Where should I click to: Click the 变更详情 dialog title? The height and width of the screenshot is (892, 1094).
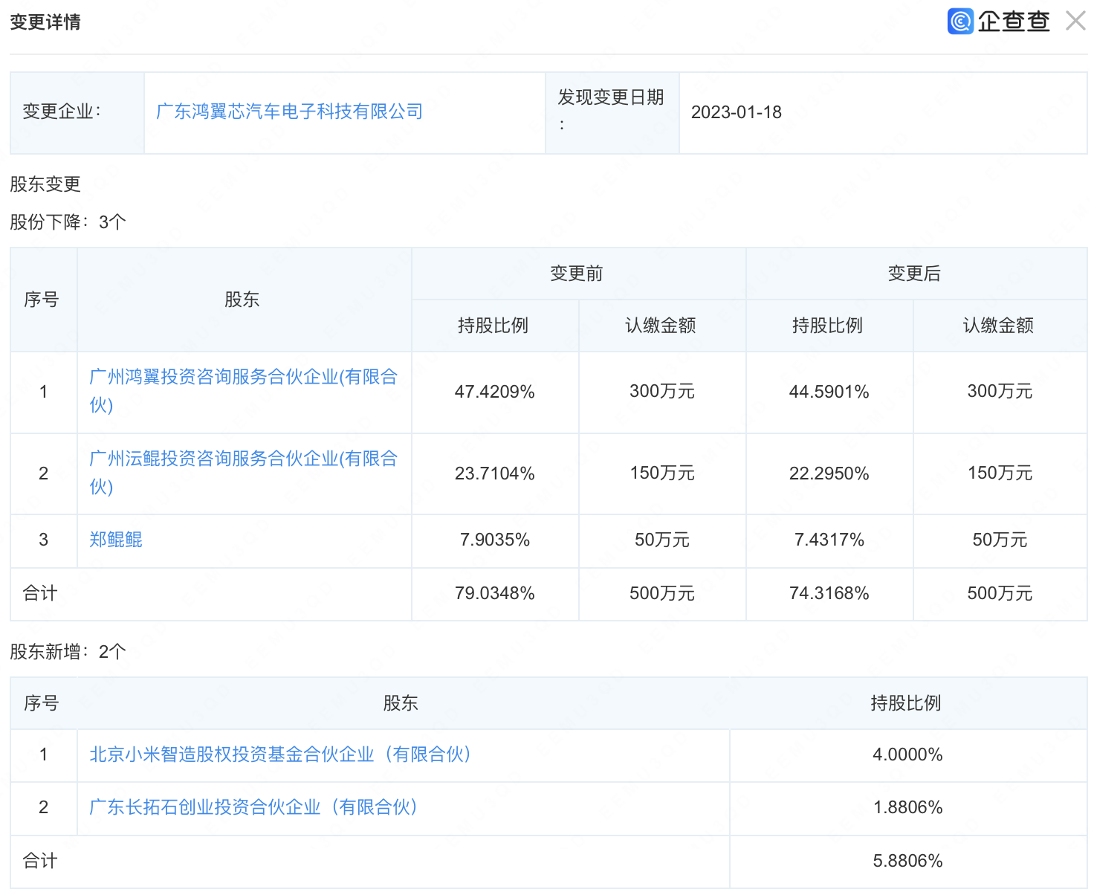45,22
